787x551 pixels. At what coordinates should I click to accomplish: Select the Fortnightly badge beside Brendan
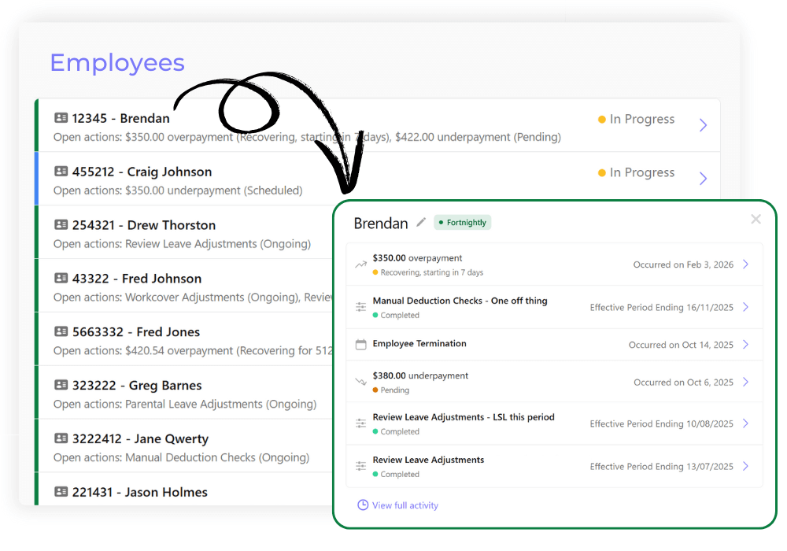(x=461, y=223)
